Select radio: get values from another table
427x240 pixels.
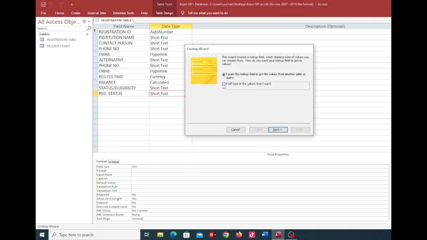point(224,75)
